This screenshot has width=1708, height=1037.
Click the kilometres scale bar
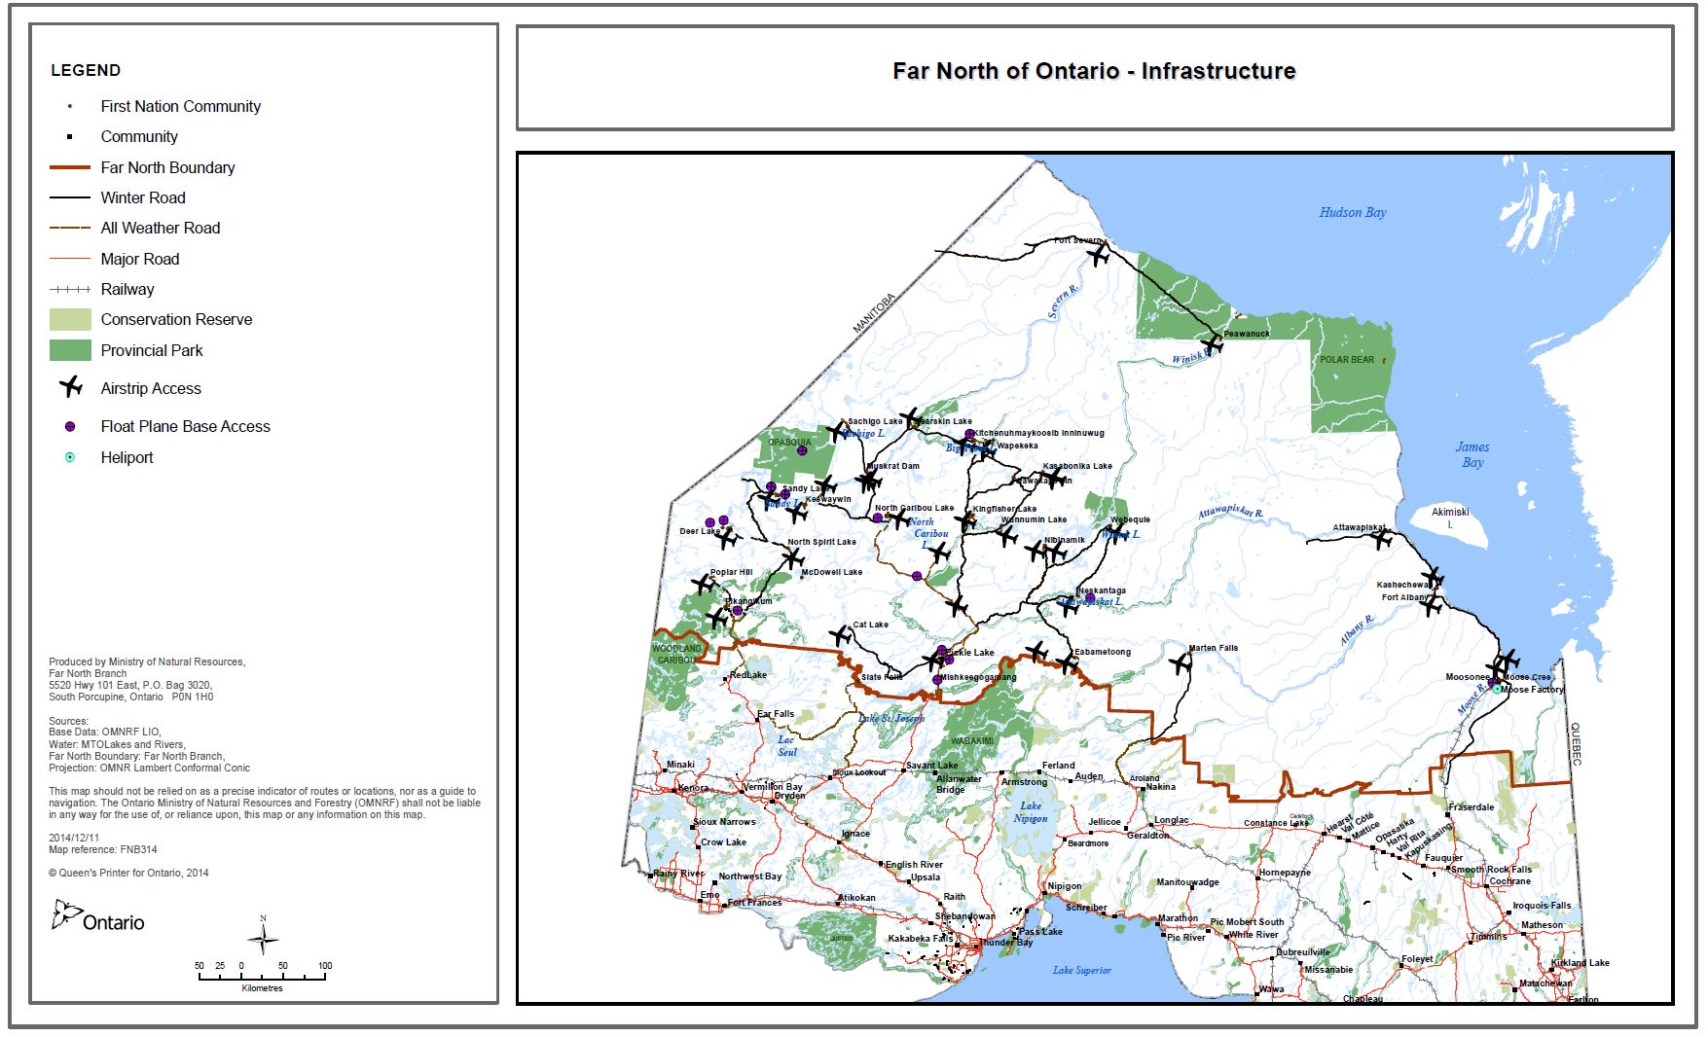262,976
